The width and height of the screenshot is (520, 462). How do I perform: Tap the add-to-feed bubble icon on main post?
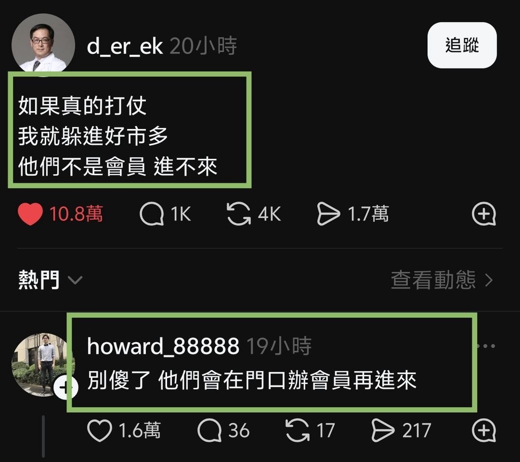point(484,214)
